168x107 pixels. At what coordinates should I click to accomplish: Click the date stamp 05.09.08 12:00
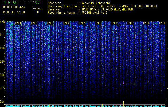14,12
